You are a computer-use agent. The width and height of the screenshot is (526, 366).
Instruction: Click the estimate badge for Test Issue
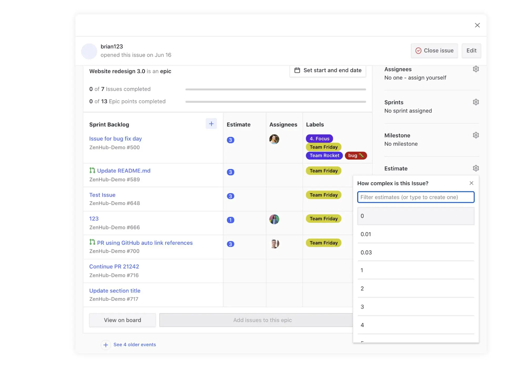tap(230, 196)
